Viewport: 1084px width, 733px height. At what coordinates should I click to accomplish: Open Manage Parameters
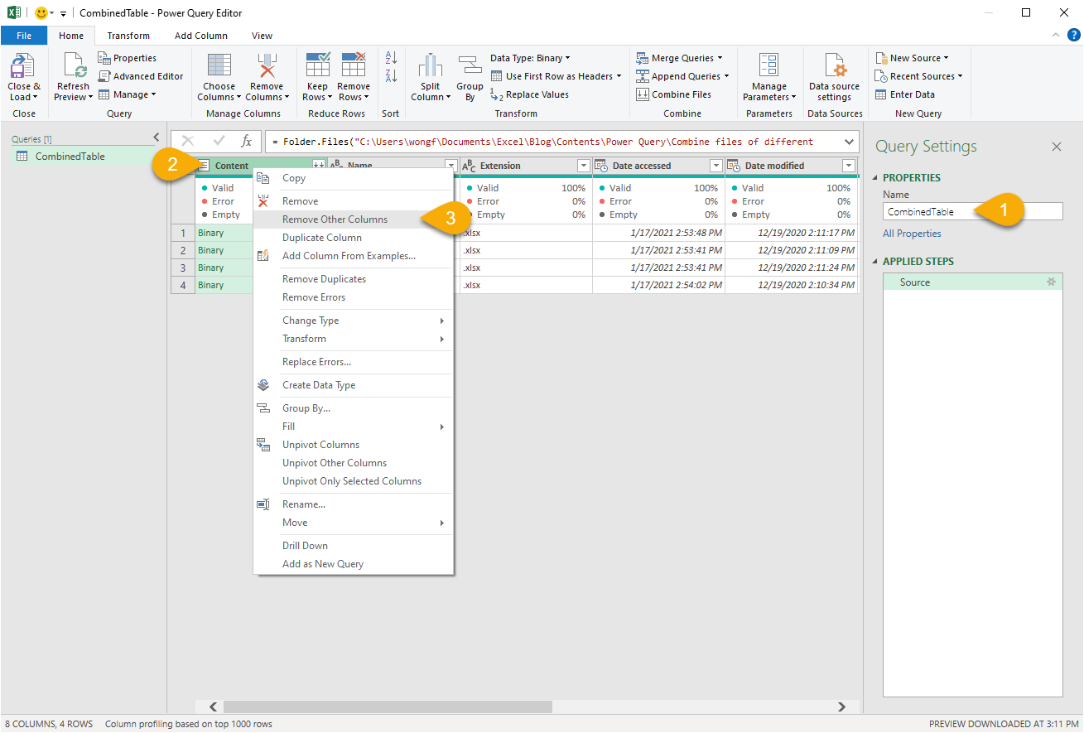pos(768,75)
